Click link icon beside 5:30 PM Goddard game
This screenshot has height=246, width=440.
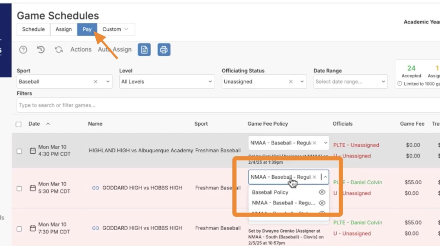(95, 188)
